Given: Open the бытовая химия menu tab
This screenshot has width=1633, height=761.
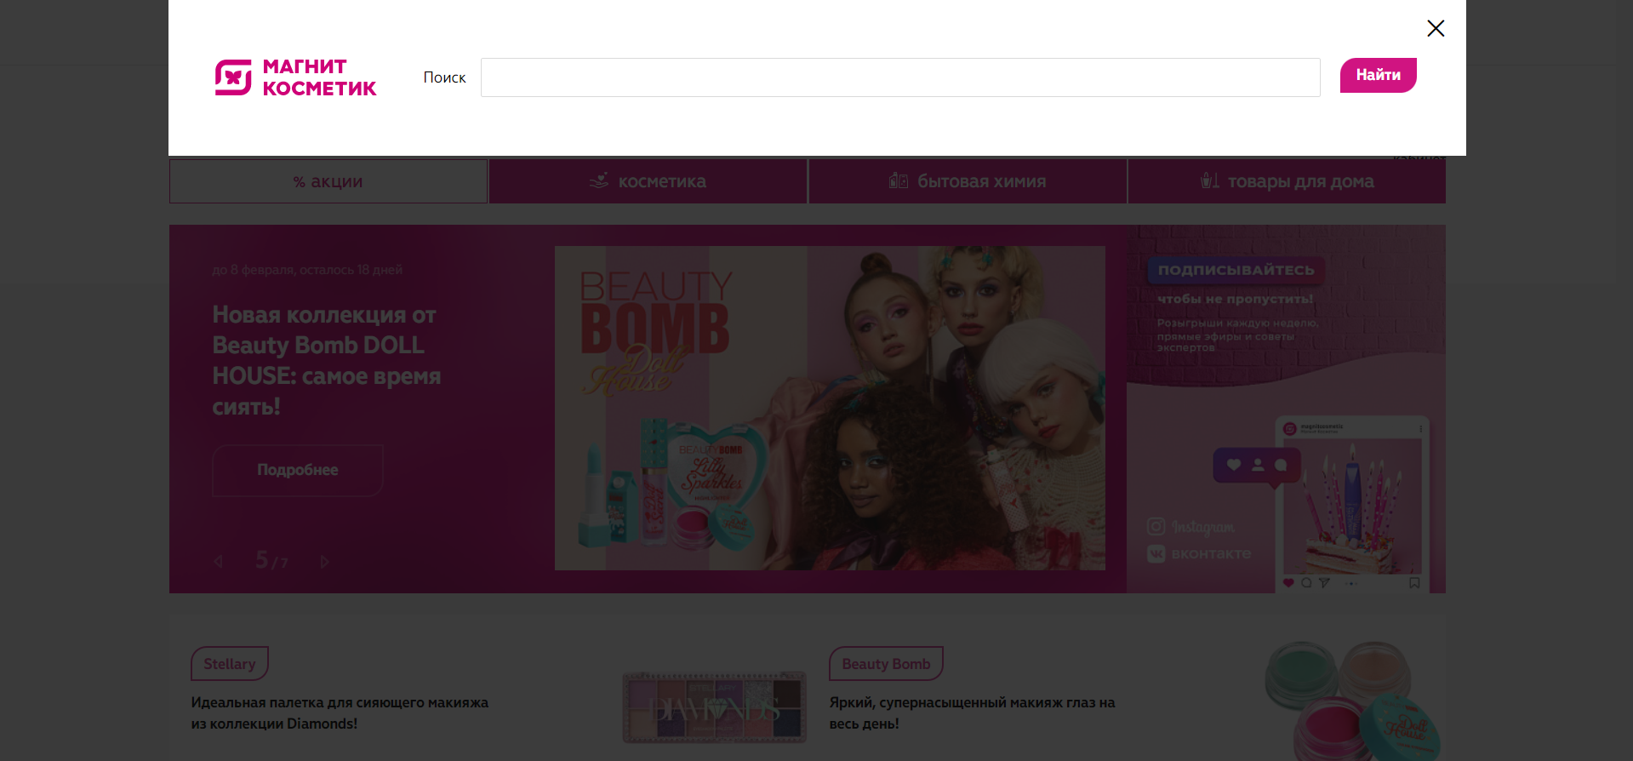Looking at the screenshot, I should 968,181.
